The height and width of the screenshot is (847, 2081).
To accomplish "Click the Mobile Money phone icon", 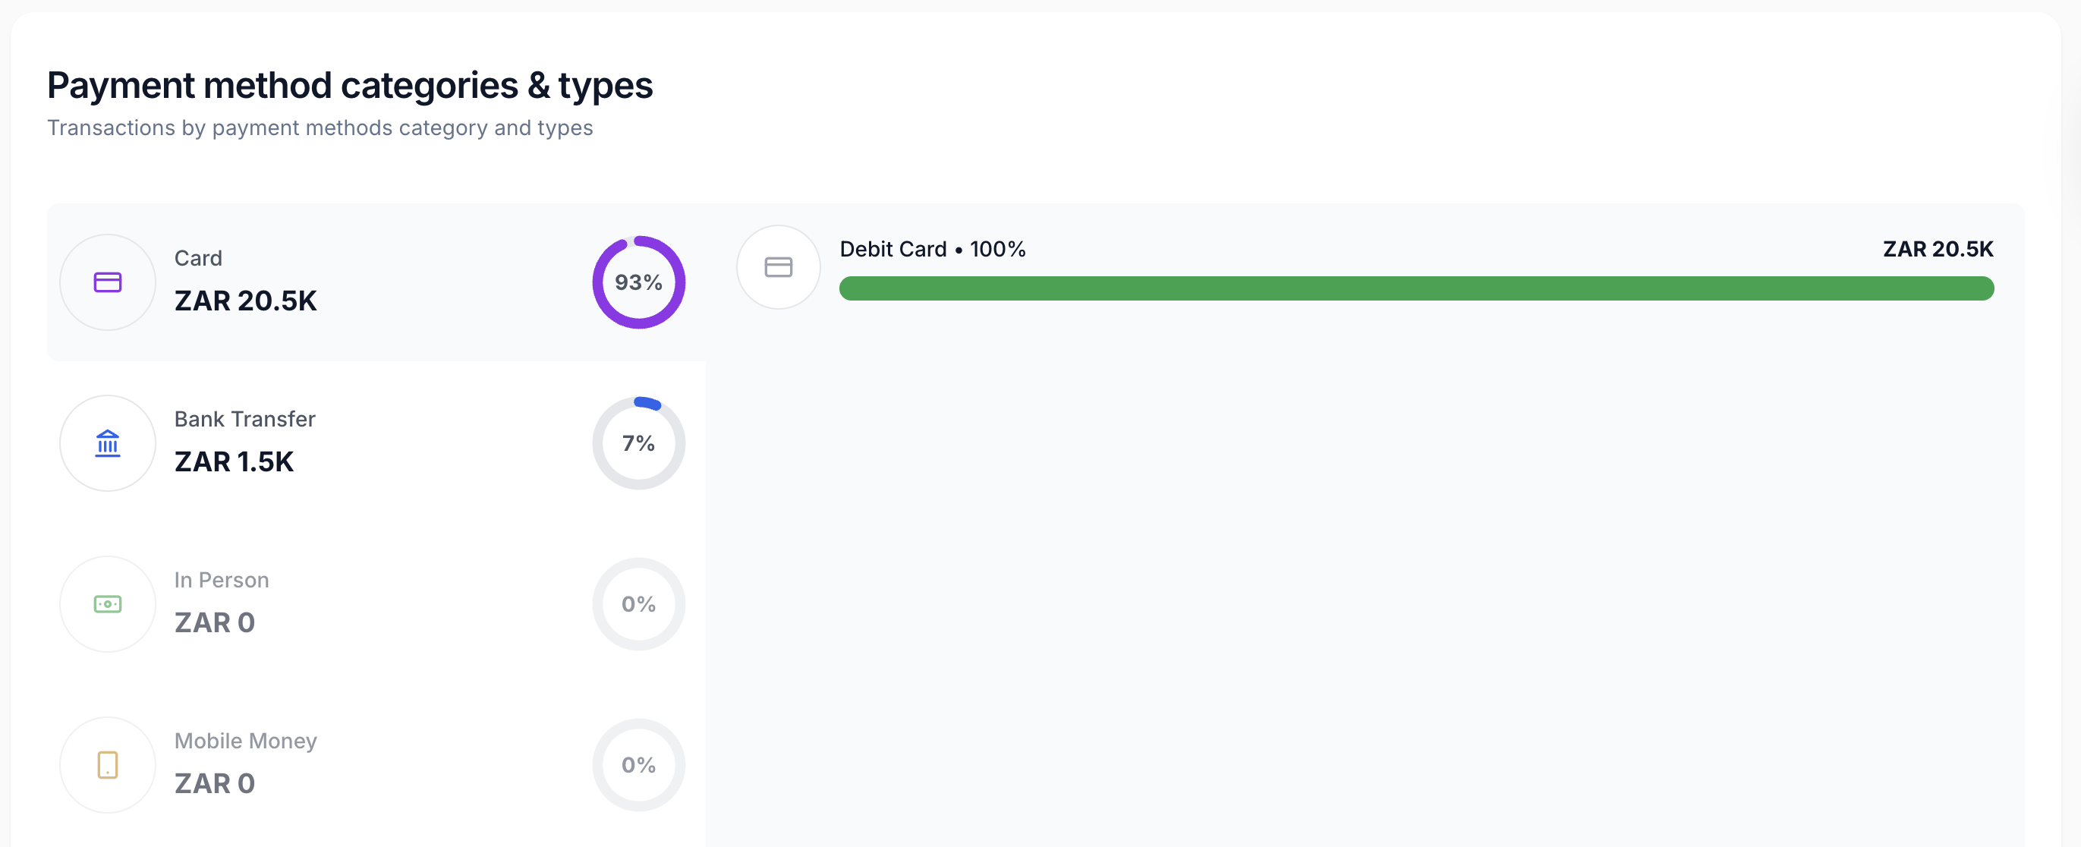I will (108, 764).
